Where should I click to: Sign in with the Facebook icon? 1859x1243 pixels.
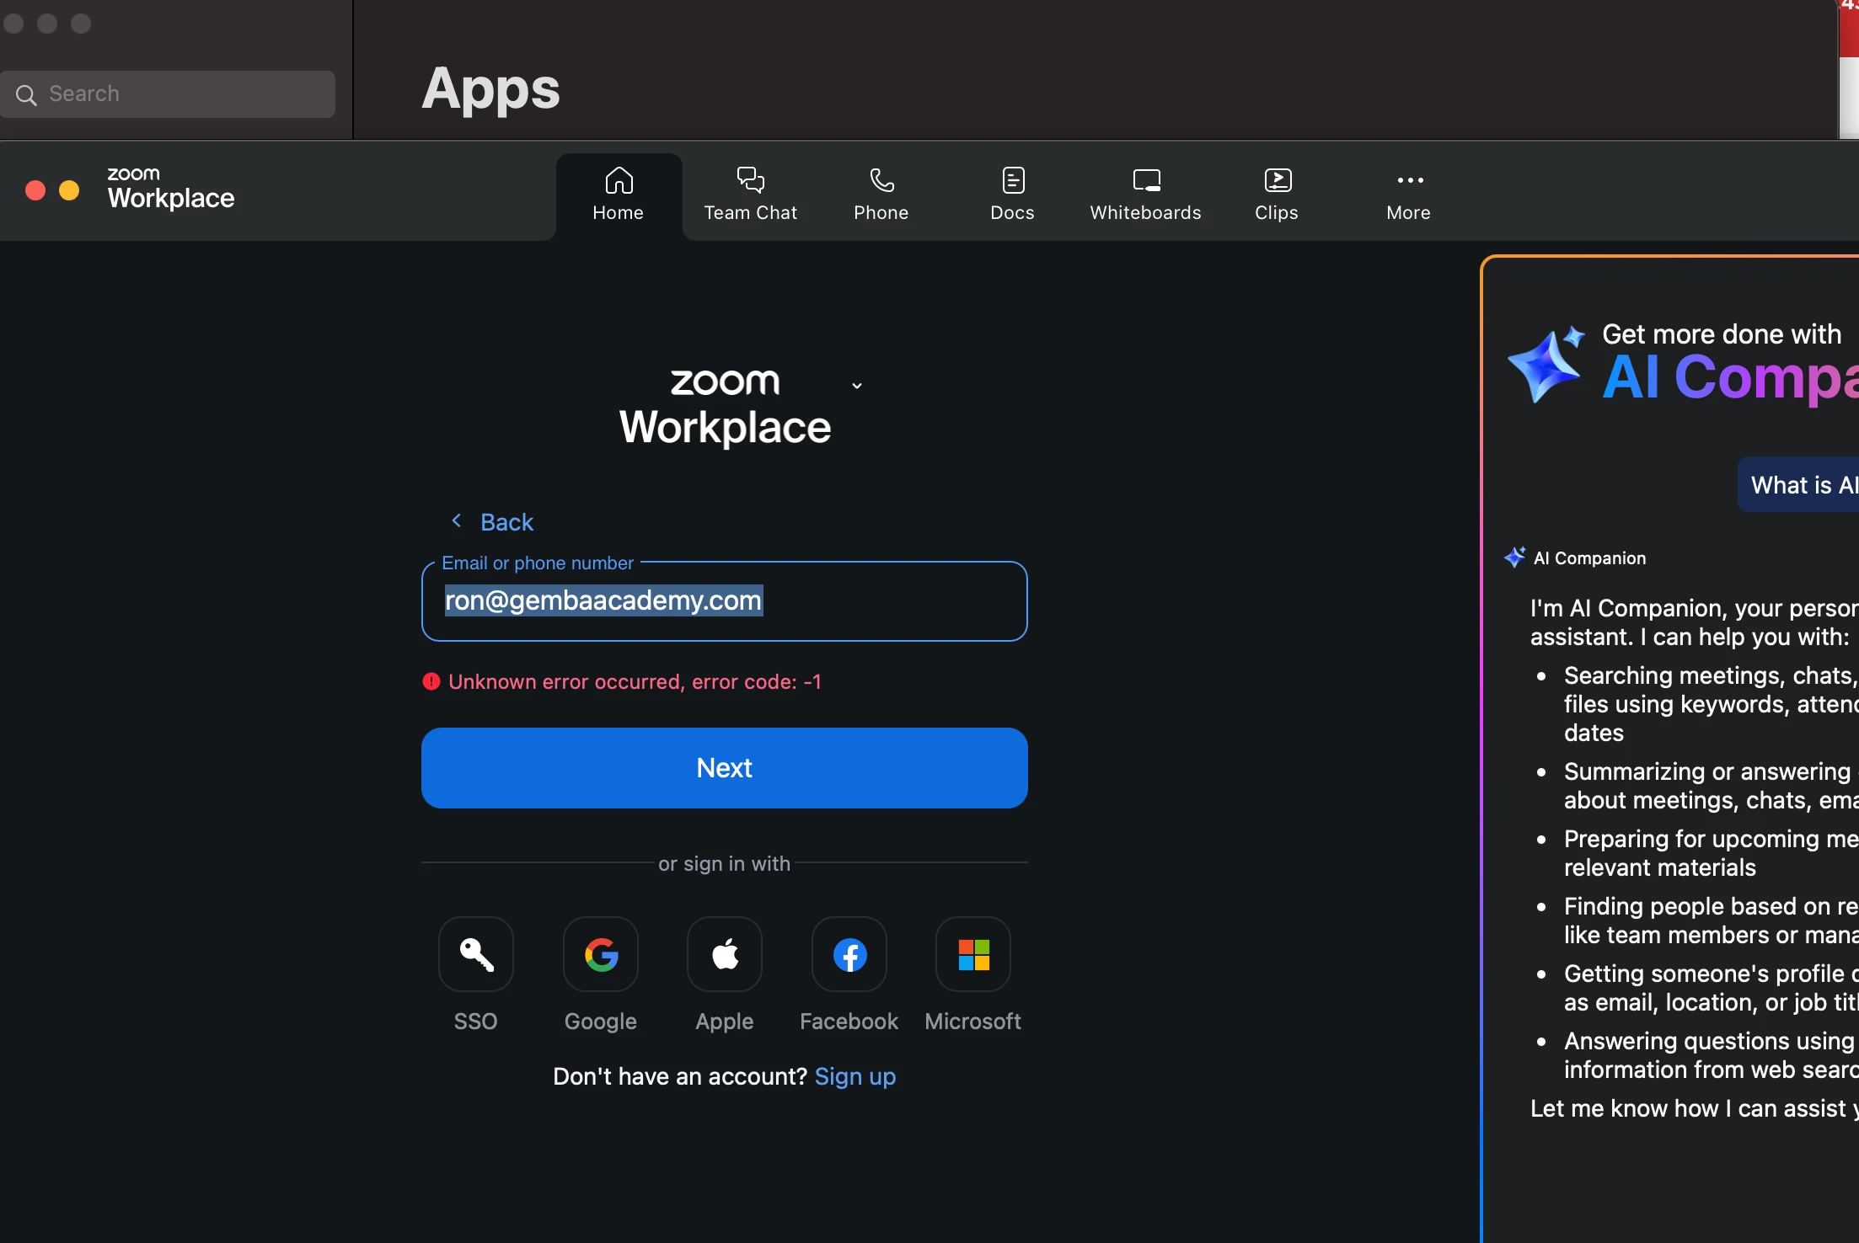849,954
